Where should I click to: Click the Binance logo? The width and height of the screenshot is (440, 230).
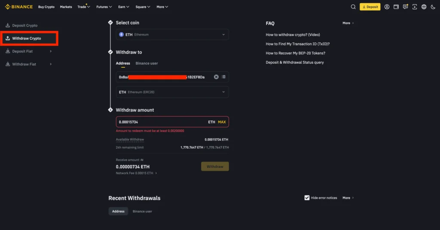click(19, 7)
